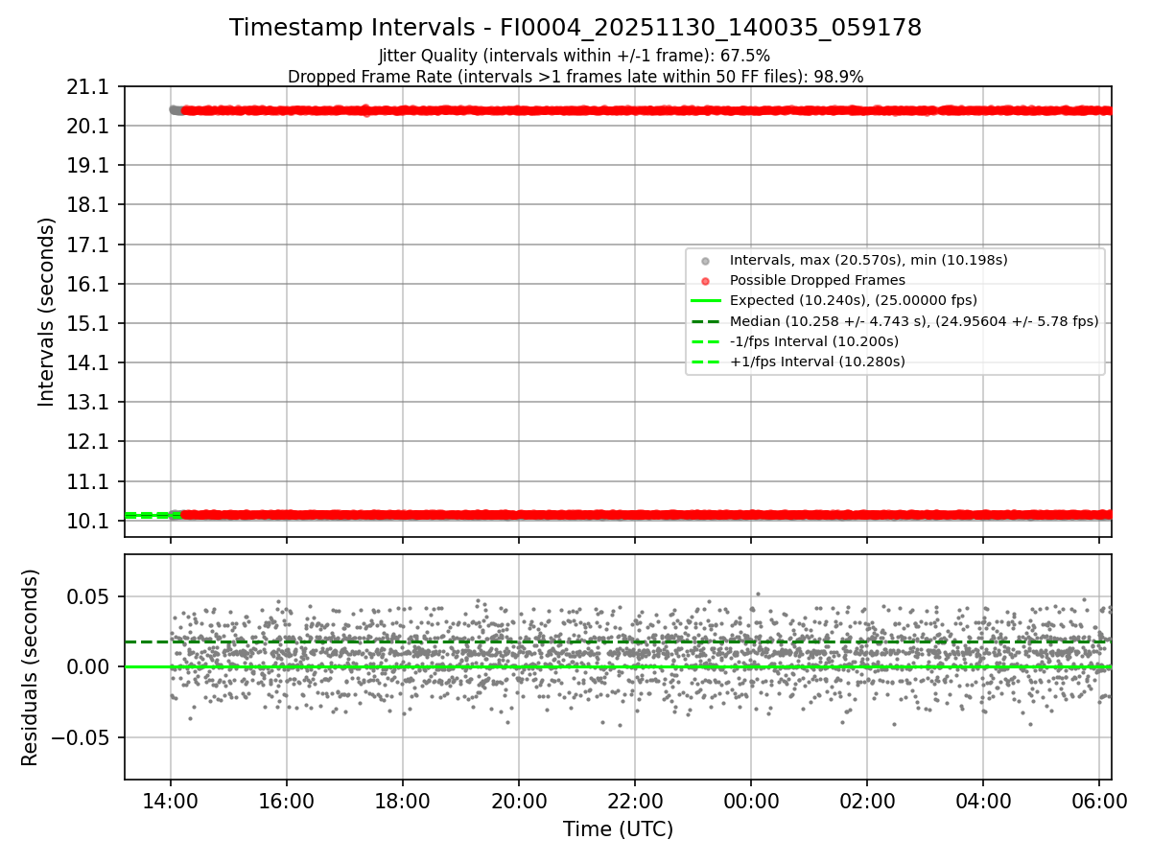The width and height of the screenshot is (1151, 863).
Task: Click the 20:00 time tick label
Action: pyautogui.click(x=519, y=800)
